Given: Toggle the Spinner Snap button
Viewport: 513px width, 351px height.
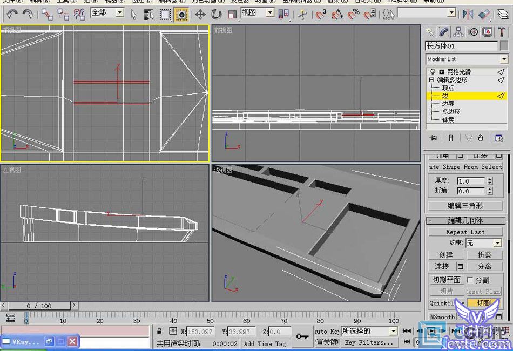Looking at the screenshot, I should coord(370,15).
